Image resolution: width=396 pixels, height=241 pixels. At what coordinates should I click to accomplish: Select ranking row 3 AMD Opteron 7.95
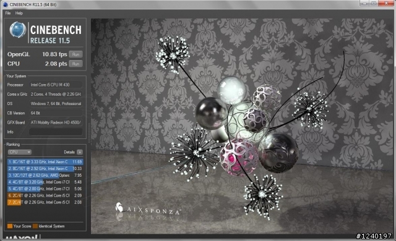(x=45, y=175)
